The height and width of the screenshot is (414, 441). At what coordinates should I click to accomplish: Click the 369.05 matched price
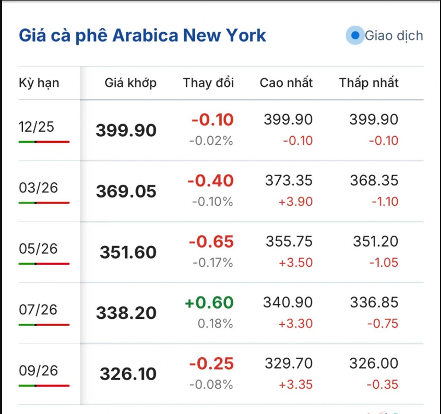tap(126, 192)
